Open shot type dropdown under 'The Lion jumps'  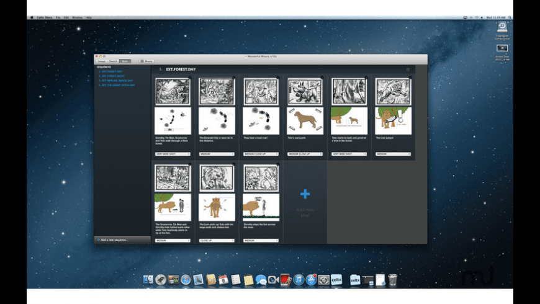393,154
